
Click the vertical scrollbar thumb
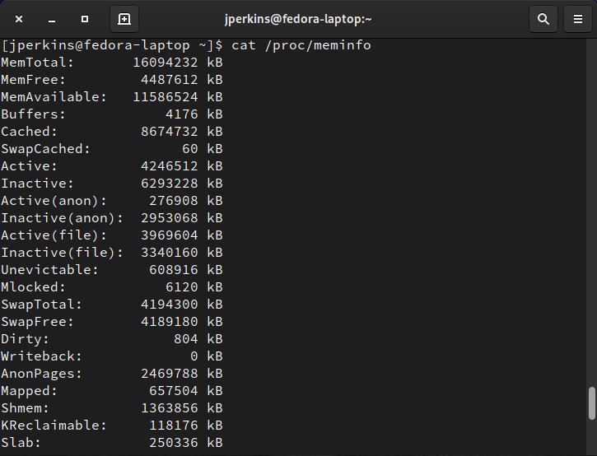[x=591, y=403]
